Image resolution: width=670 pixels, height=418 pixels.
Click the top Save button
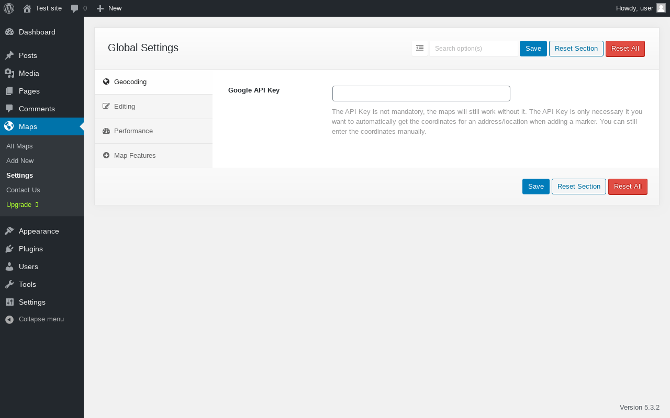coord(533,49)
